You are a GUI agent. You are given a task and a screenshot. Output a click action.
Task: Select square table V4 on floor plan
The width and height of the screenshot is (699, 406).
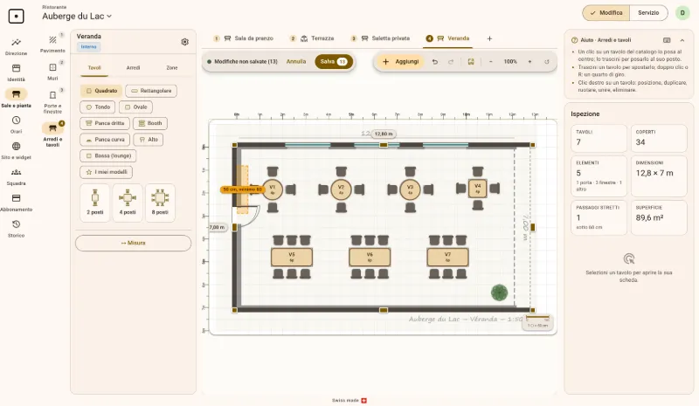pyautogui.click(x=477, y=188)
